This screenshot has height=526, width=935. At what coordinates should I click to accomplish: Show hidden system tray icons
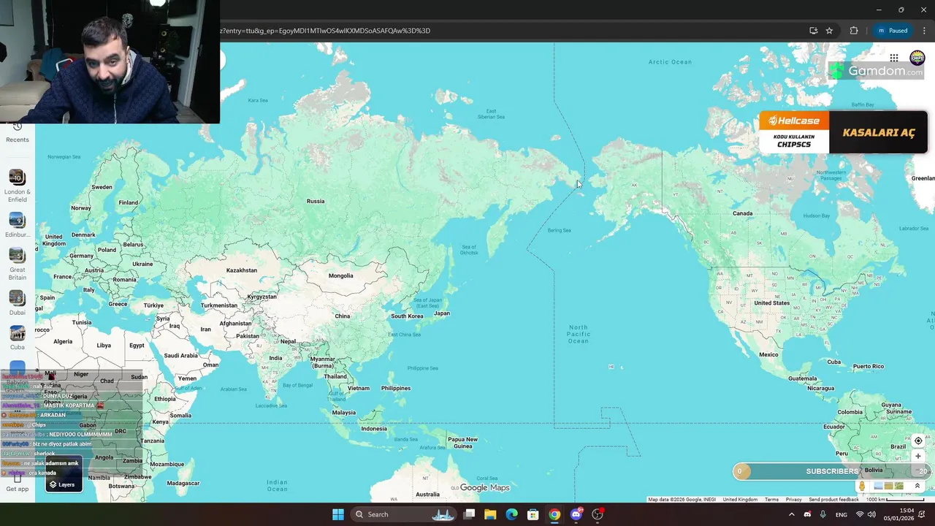click(791, 514)
